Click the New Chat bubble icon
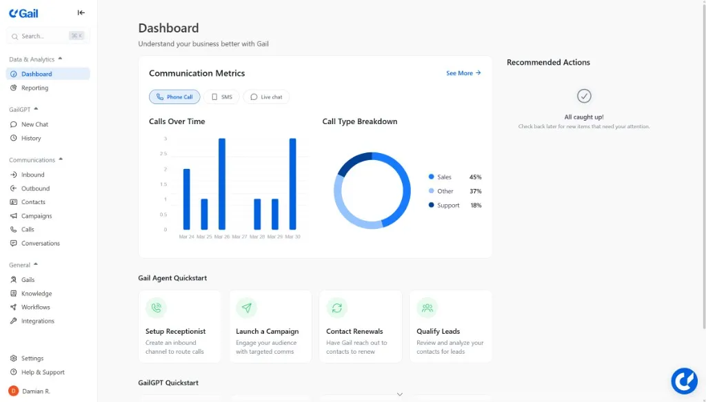 [x=14, y=124]
